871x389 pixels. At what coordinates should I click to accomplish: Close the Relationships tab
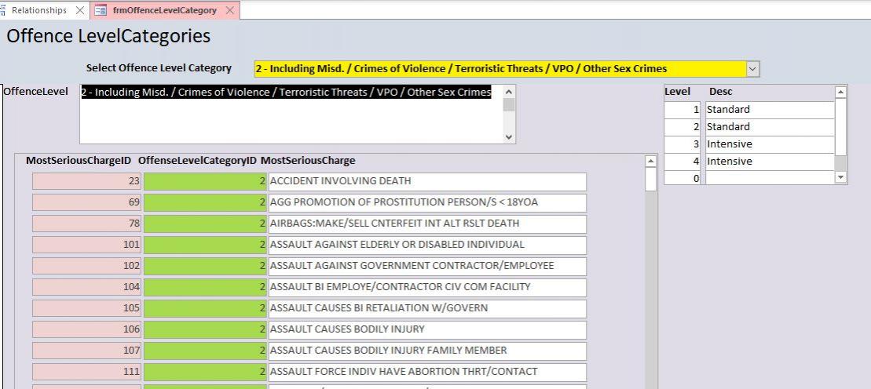click(x=80, y=10)
